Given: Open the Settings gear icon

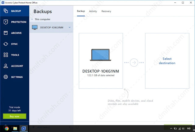Looking at the screenshot, I should click(6, 77).
